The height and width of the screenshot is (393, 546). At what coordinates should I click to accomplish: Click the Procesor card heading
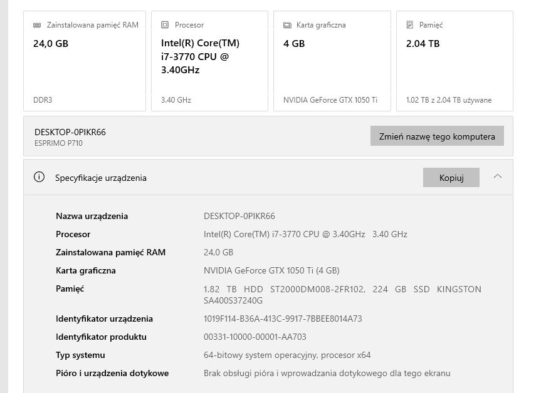[189, 25]
